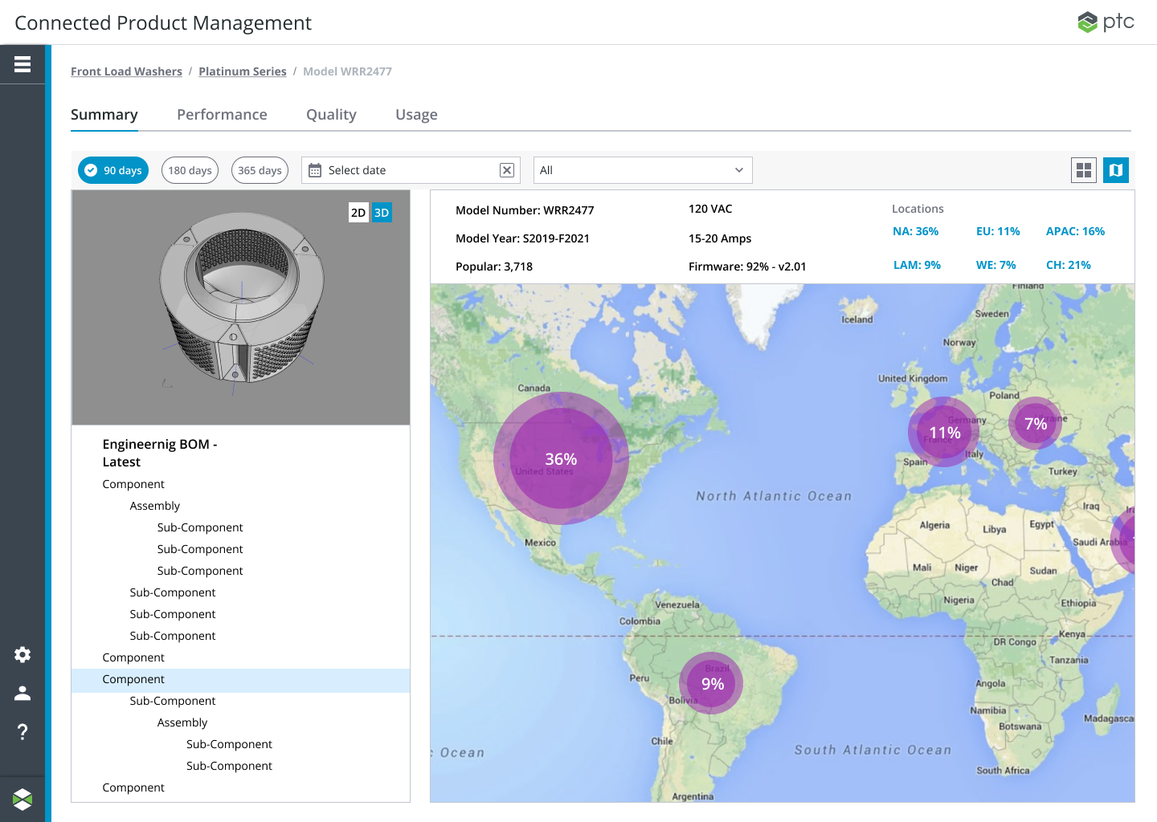This screenshot has height=822, width=1157.
Task: Open the Performance tab
Action: [222, 115]
